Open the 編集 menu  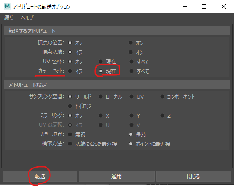[x=9, y=18]
